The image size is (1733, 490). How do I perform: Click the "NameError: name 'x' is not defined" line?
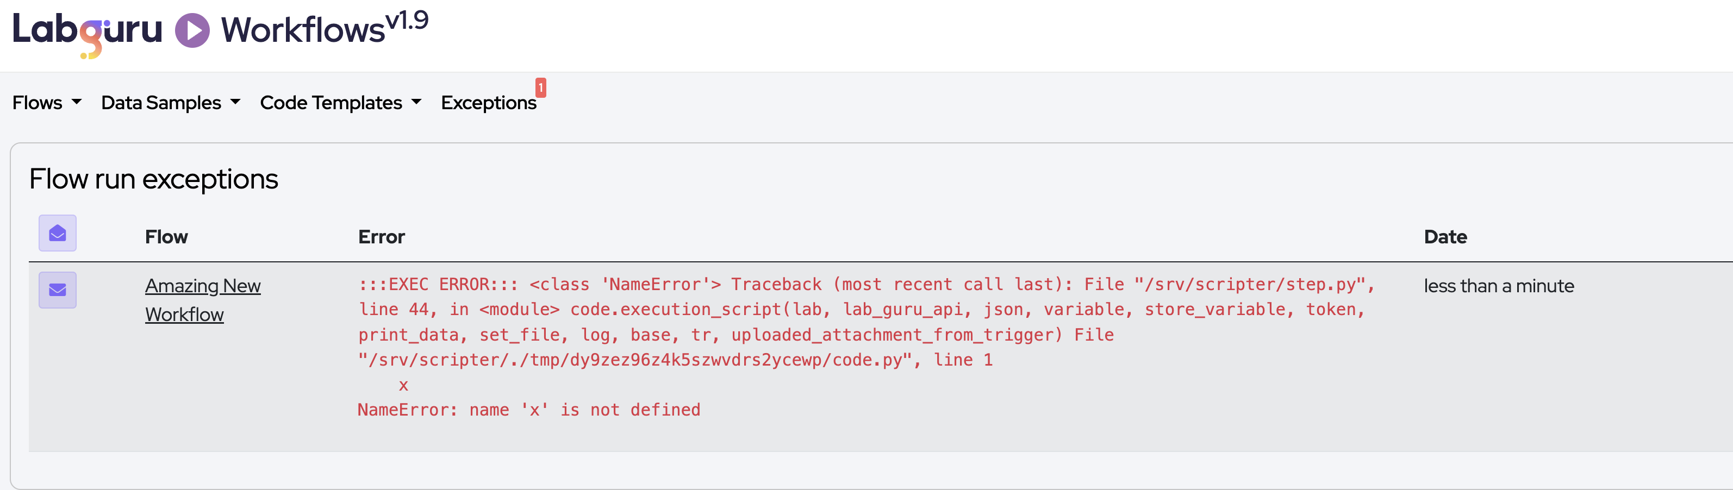(x=529, y=410)
